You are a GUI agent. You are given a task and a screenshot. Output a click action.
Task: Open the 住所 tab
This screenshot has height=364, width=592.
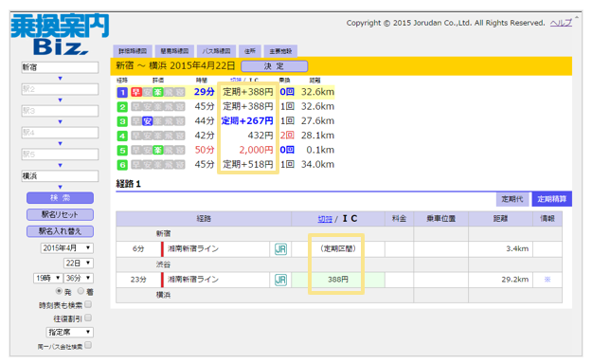point(249,51)
